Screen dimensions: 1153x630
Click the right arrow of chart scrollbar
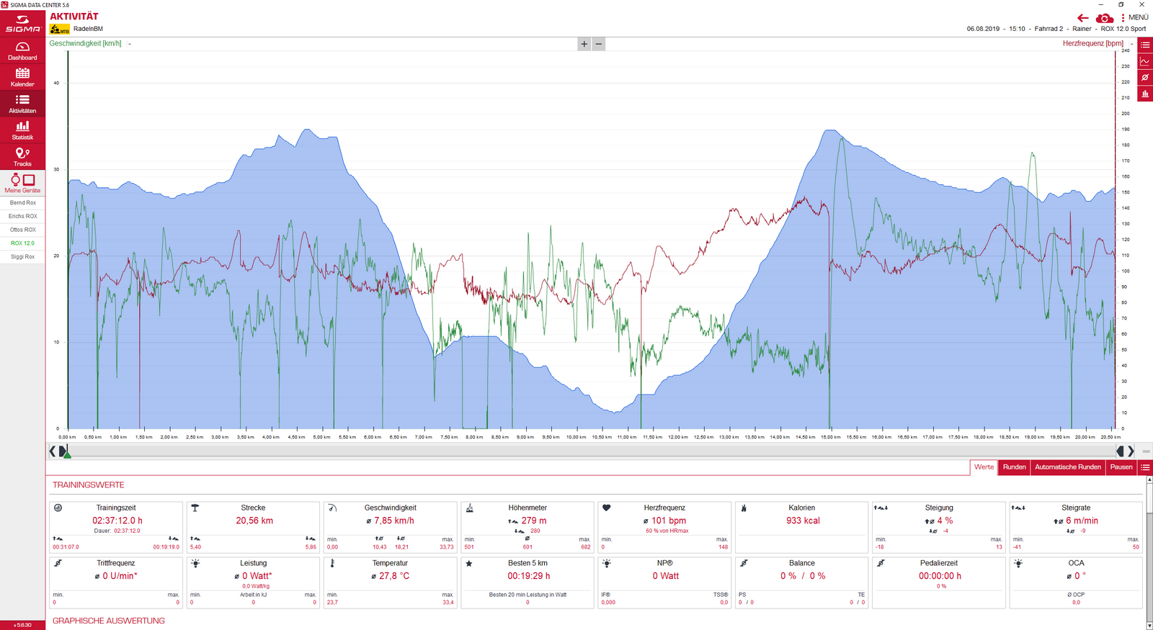pos(1131,451)
